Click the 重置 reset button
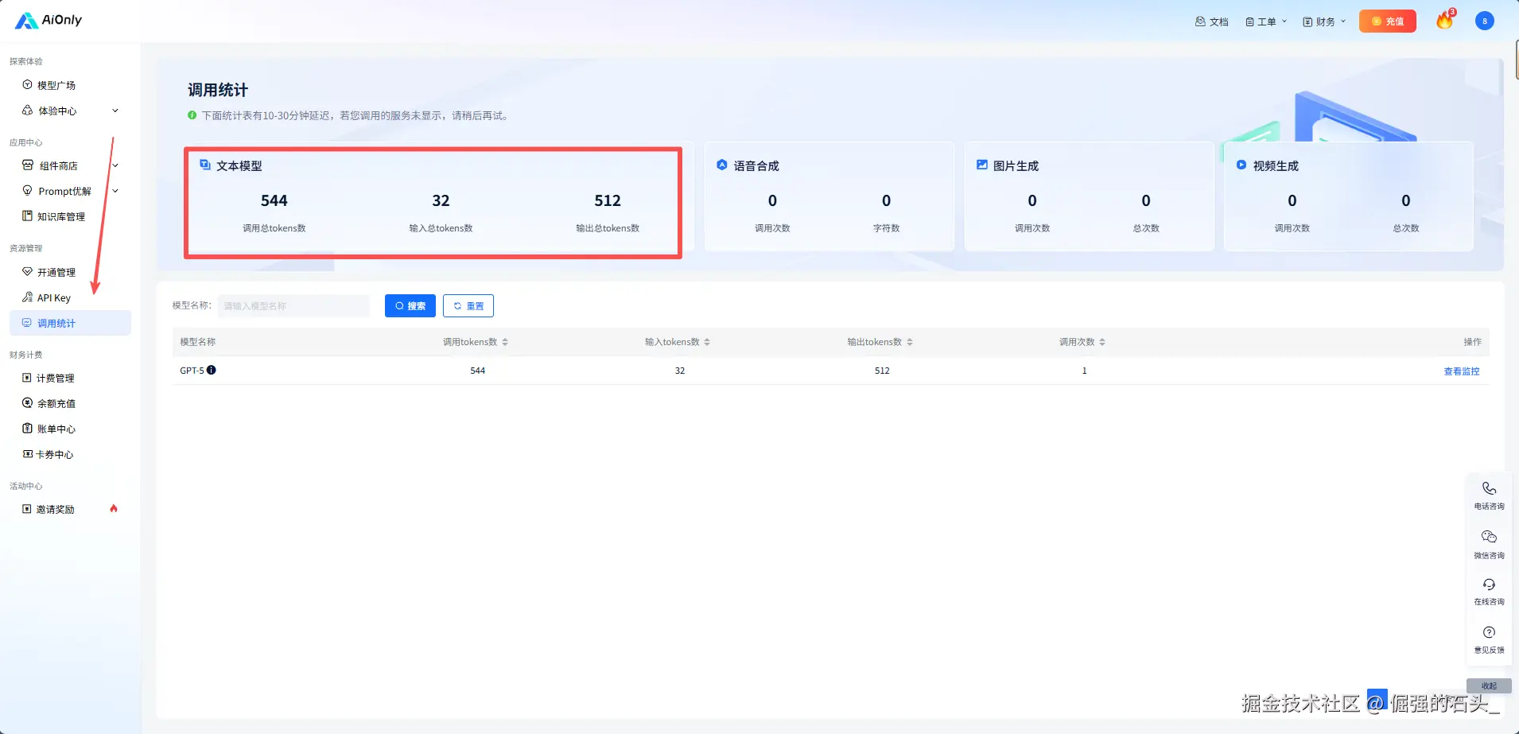 [468, 306]
